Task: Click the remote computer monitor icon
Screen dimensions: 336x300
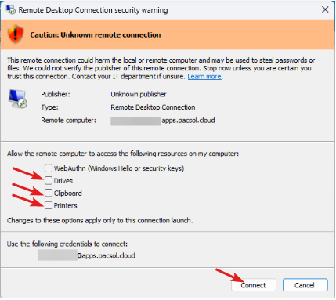Action: coord(18,99)
